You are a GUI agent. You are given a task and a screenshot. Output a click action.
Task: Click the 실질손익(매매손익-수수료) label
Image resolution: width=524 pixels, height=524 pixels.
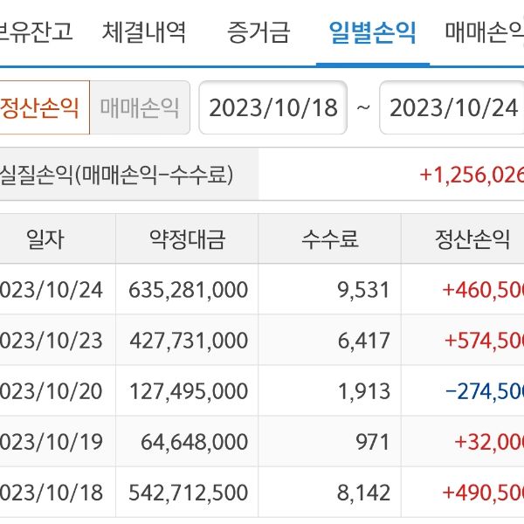tap(118, 175)
